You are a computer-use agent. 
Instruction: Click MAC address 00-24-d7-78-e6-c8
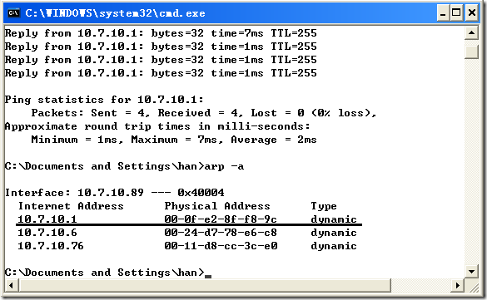(221, 233)
